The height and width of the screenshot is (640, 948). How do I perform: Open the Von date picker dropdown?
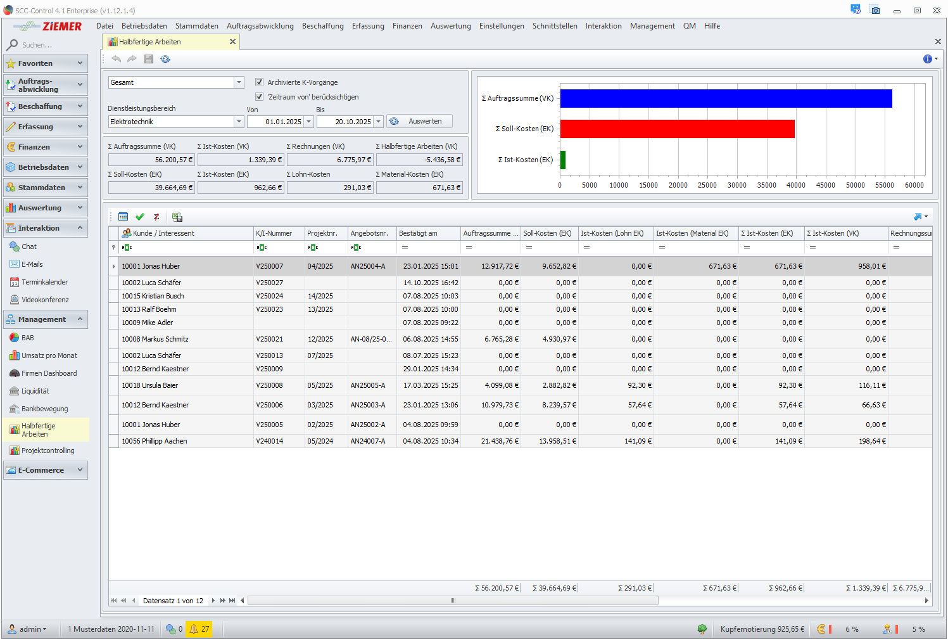tap(309, 122)
